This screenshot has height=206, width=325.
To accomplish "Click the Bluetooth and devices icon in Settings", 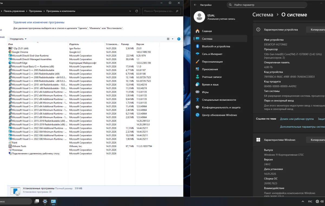I will click(197, 46).
